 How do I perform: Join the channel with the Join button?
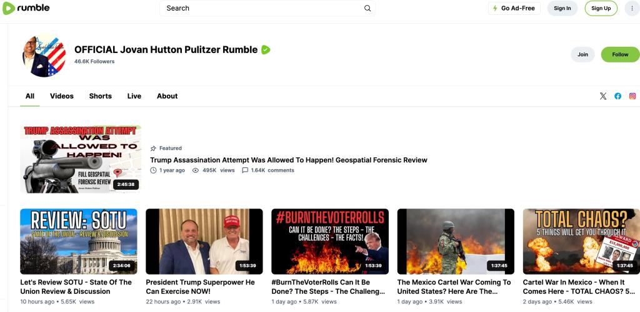point(582,54)
